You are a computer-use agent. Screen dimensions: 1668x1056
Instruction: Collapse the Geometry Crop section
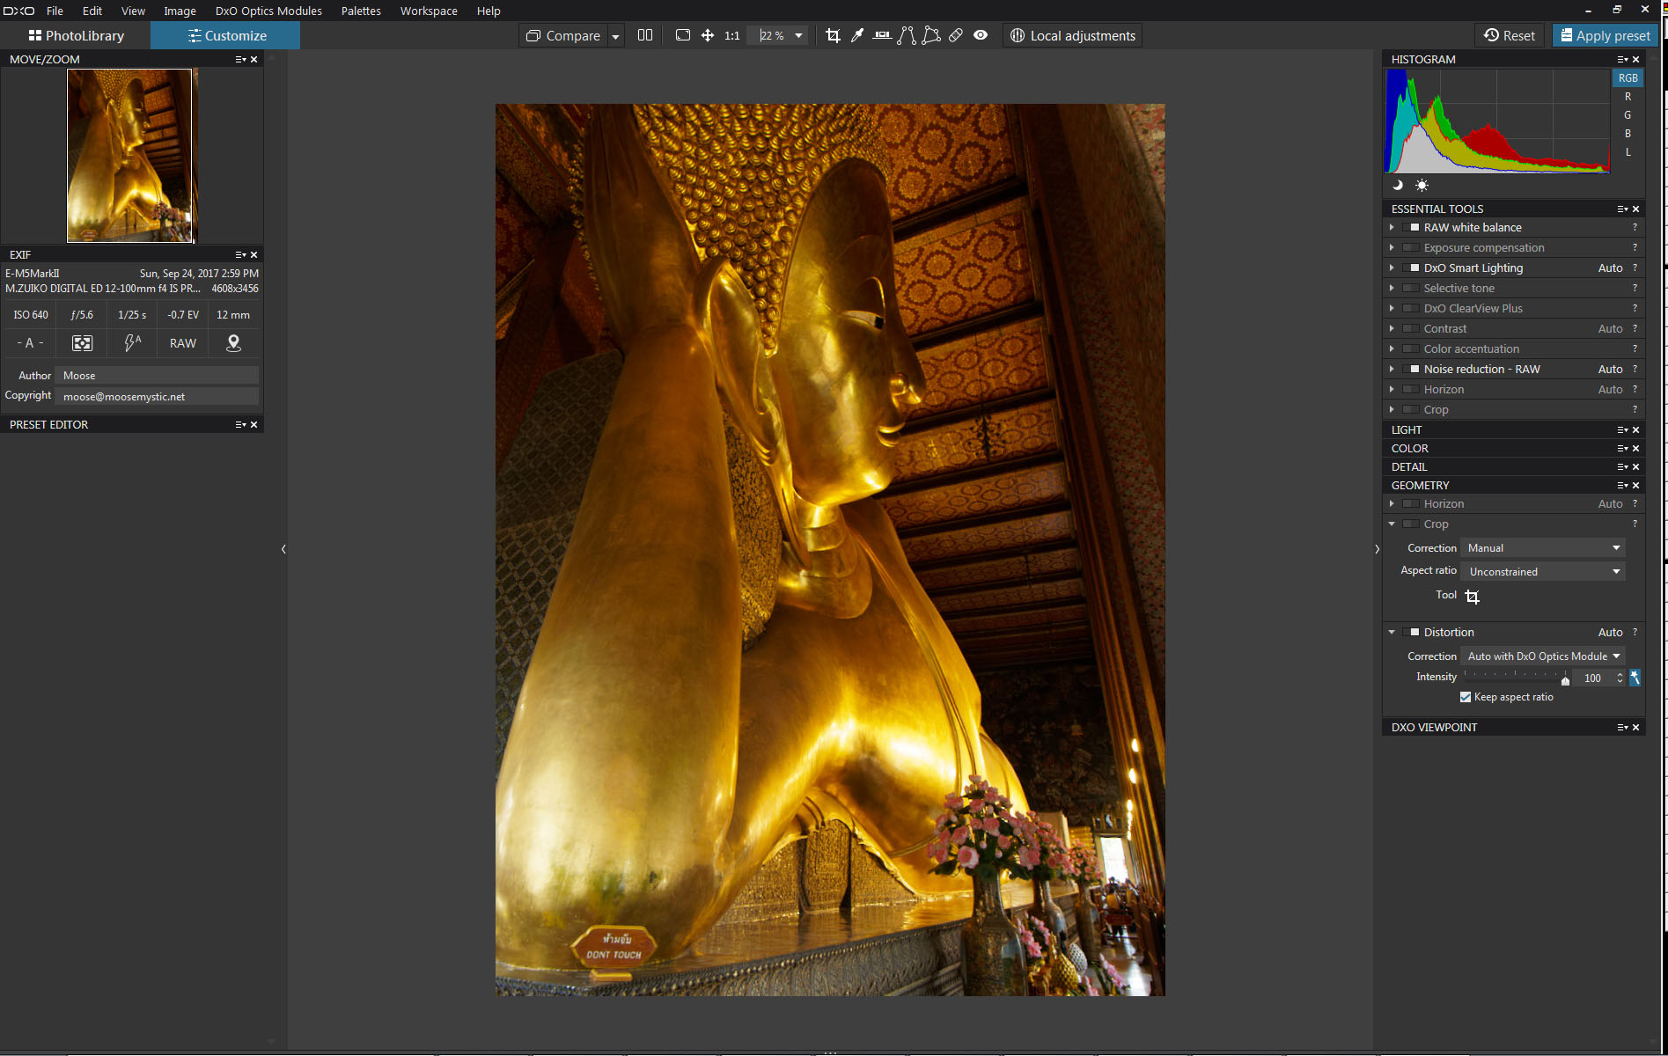pyautogui.click(x=1392, y=524)
